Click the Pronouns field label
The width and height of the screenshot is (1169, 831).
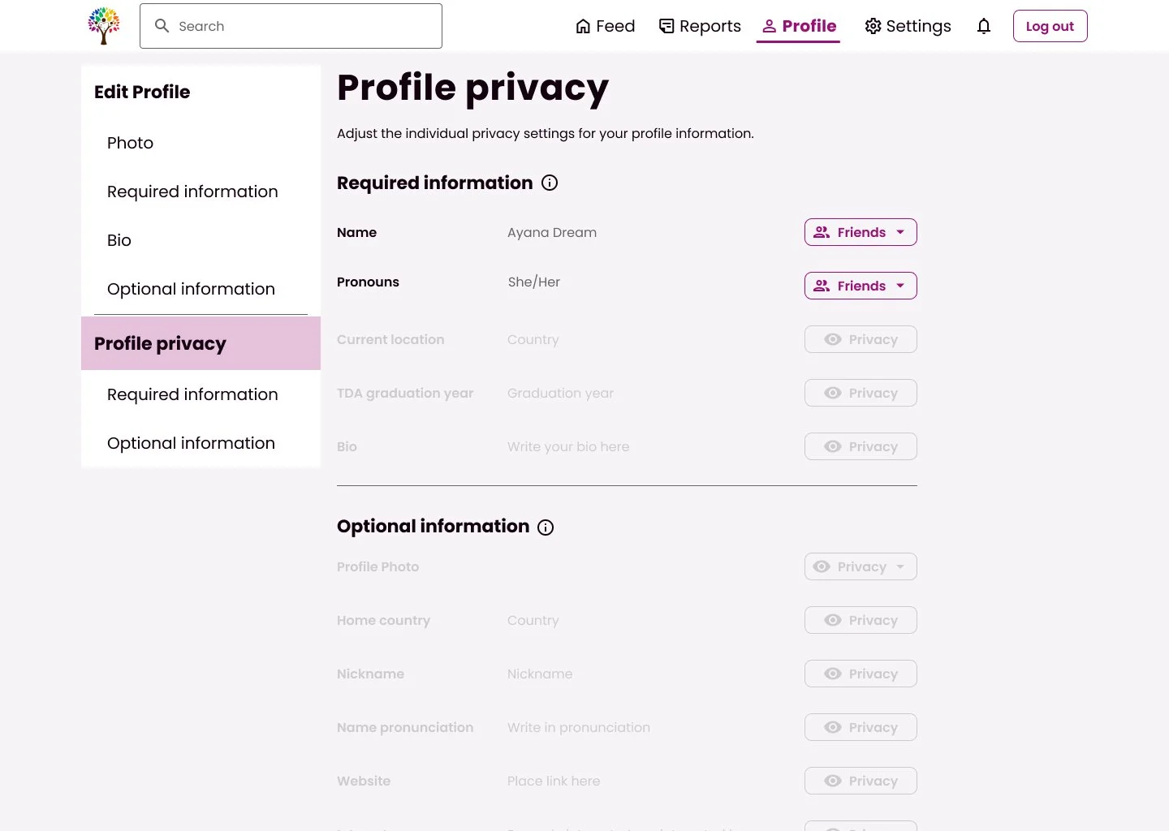(368, 282)
